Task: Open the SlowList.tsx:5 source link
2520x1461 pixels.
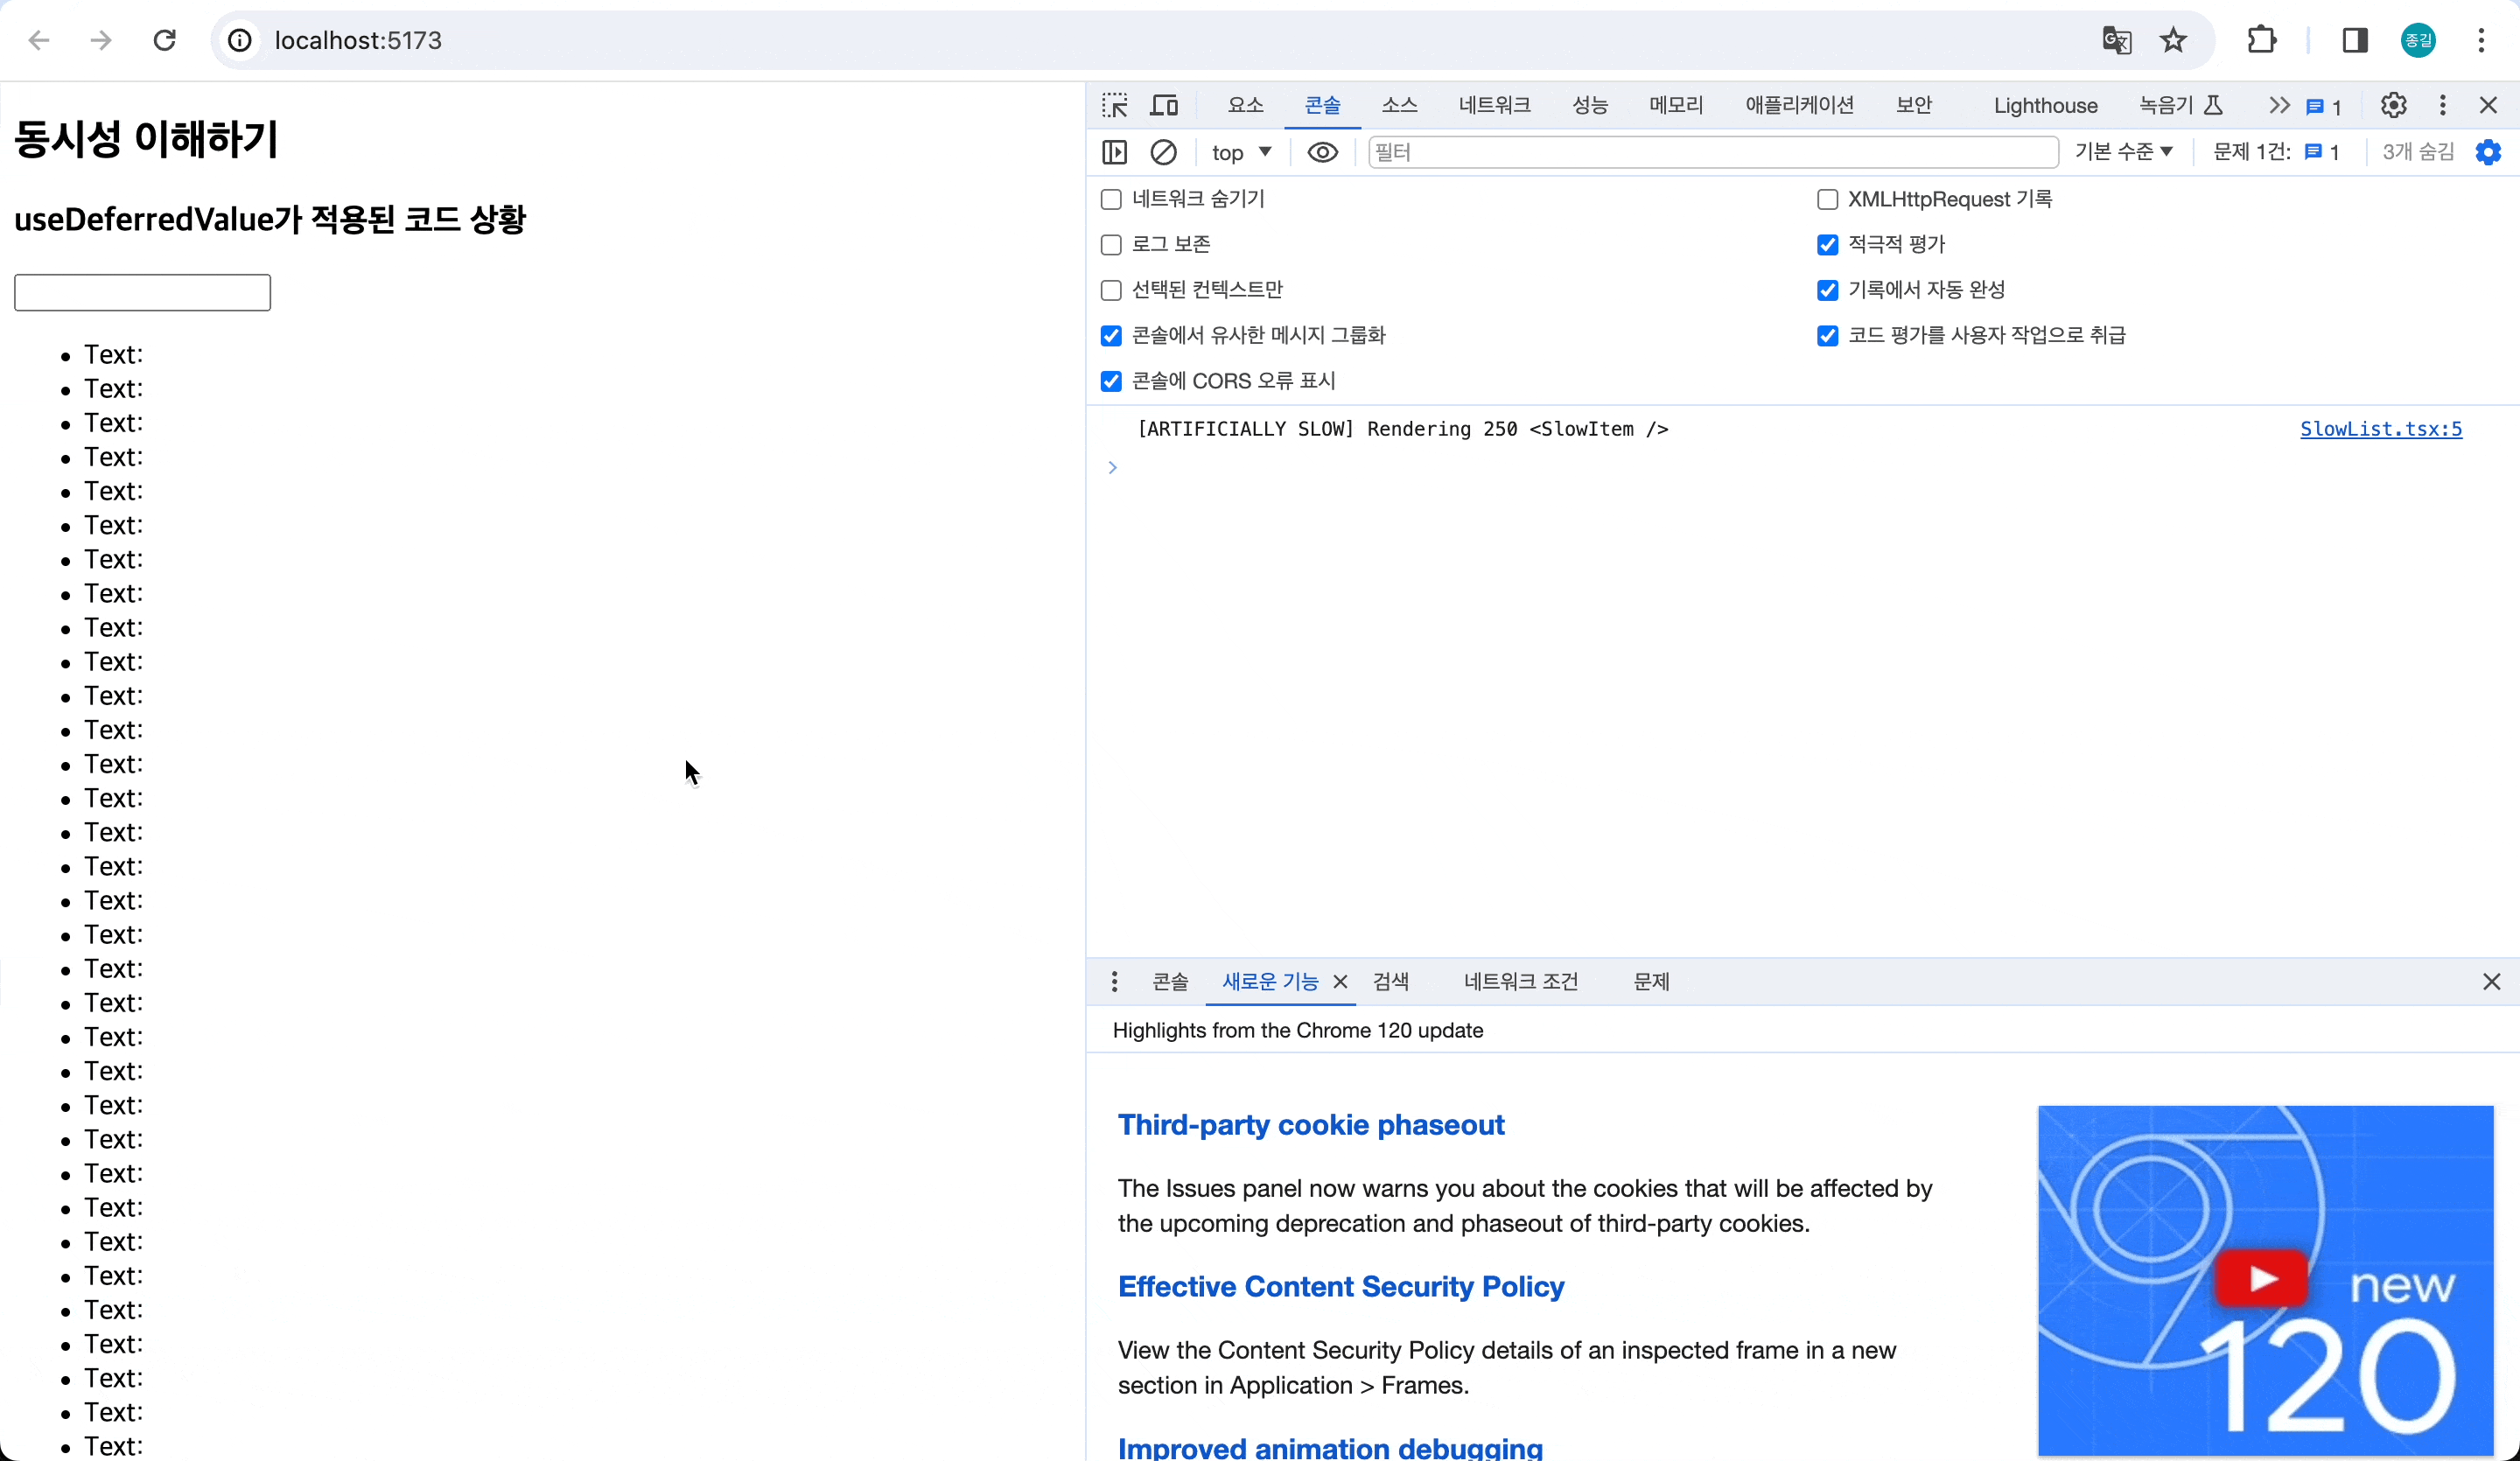Action: point(2380,429)
